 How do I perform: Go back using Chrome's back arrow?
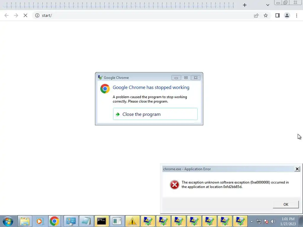tap(7, 15)
